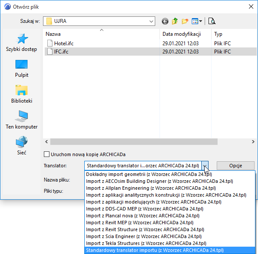Choose Standardowy translator importu option
Viewport: 258px width, 254px height.
click(170, 250)
